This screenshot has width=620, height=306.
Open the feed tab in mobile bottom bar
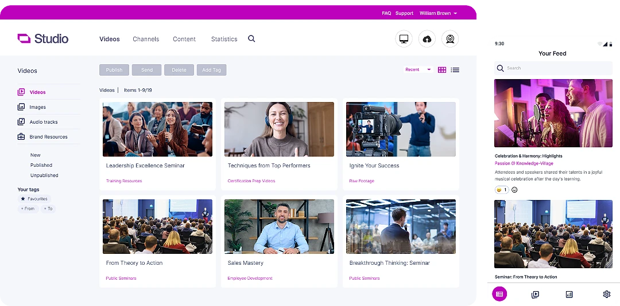click(499, 294)
